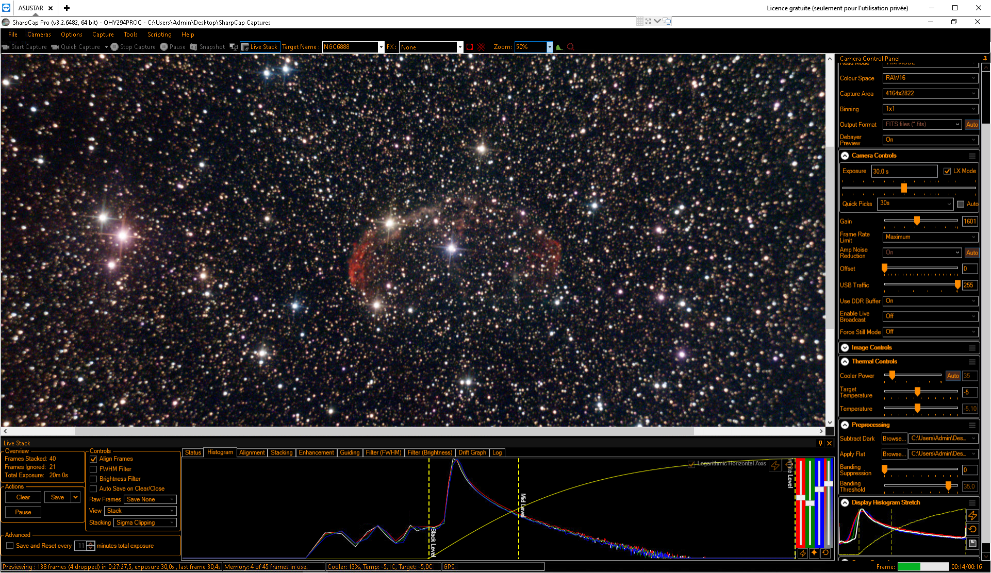Click the Start Capture camera icon

[6, 47]
